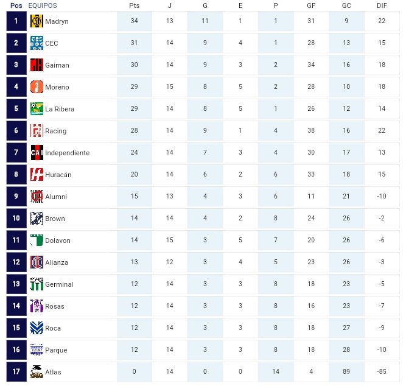Click the Moreno orange badge

point(37,86)
